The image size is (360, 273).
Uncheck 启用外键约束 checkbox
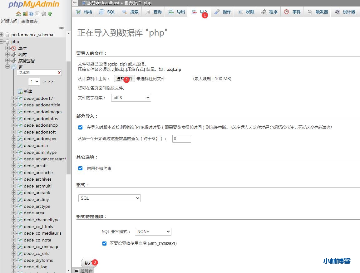(81, 168)
